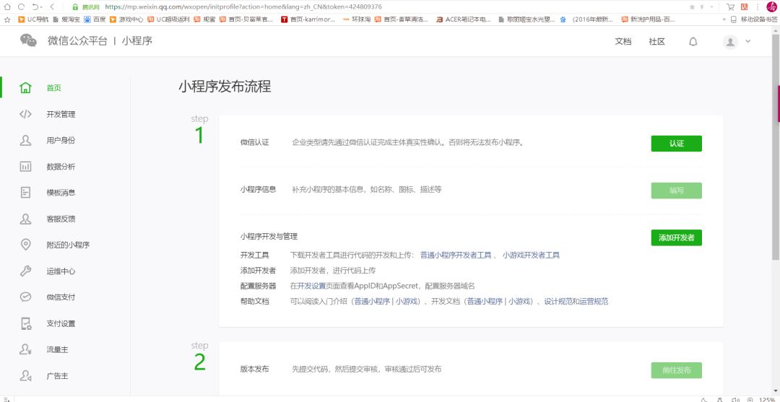The image size is (780, 402).
Task: Open the 百度 bookmark
Action: [95, 19]
